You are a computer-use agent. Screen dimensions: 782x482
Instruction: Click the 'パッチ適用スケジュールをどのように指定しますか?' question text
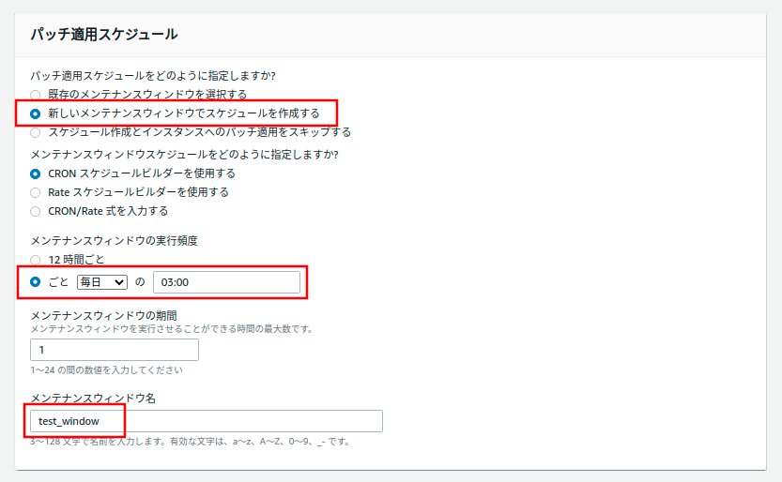pyautogui.click(x=159, y=76)
